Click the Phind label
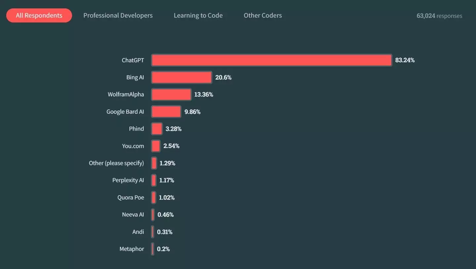Image resolution: width=476 pixels, height=269 pixels. coord(137,129)
